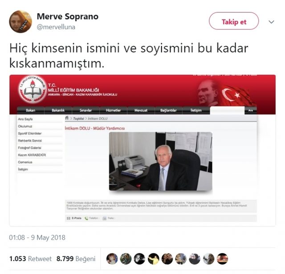Screen dimensions: 285x274
Task: View the 1.053 Retweet list
Action: click(30, 258)
